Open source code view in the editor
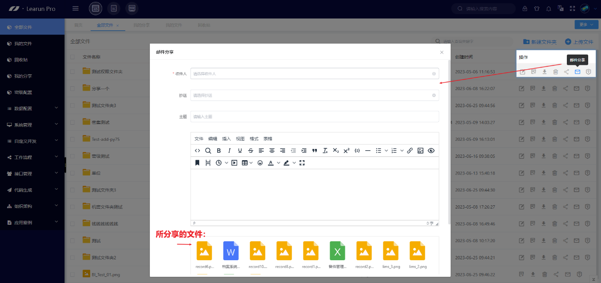 point(197,151)
